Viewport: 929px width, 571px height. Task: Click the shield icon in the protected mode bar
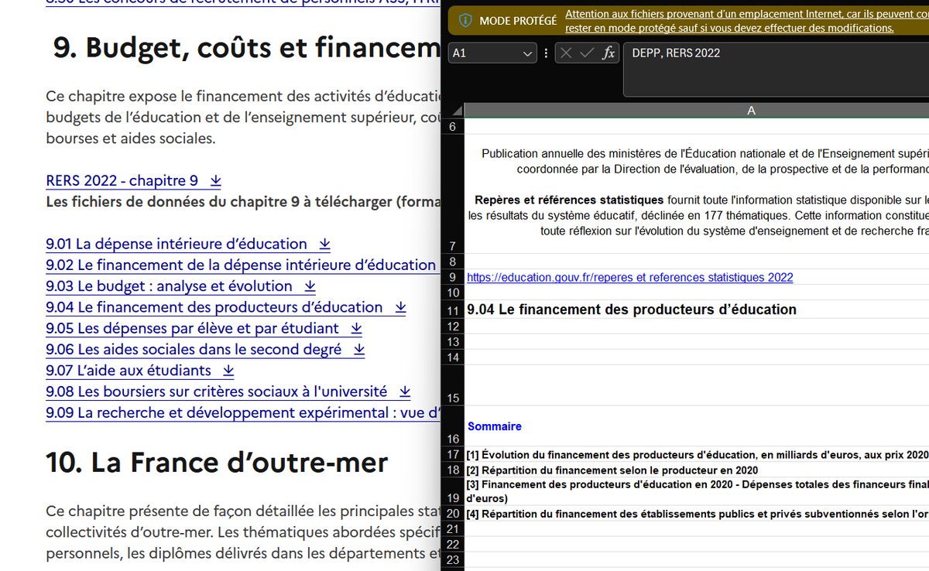click(465, 21)
